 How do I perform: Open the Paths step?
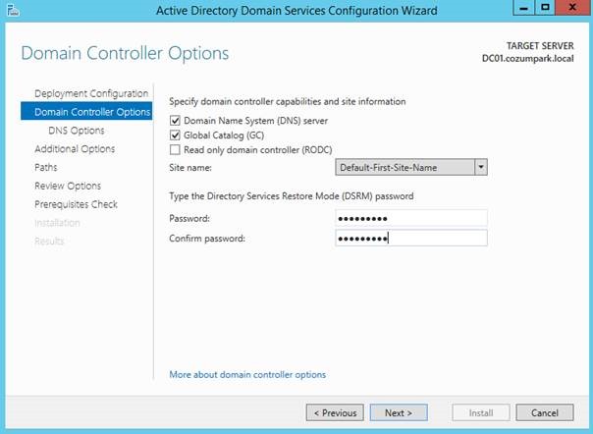(x=46, y=167)
